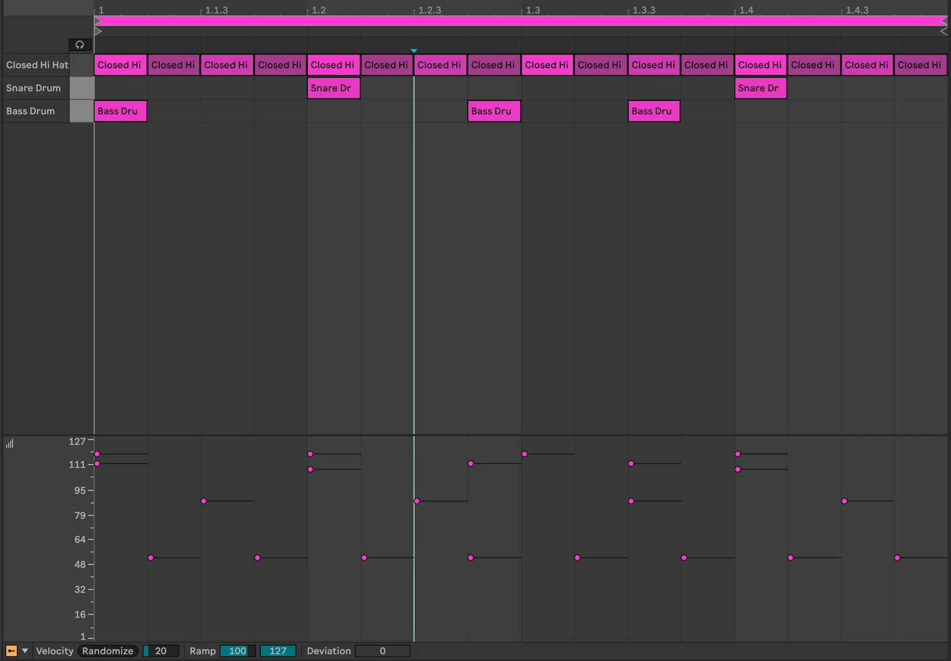The image size is (951, 661).
Task: Select the Closed Hi Hat note at beat 1.3
Action: point(547,65)
